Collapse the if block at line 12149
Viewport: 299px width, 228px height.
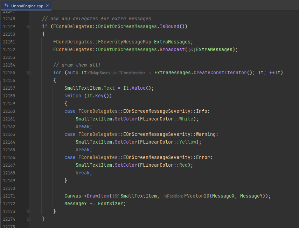pos(29,27)
